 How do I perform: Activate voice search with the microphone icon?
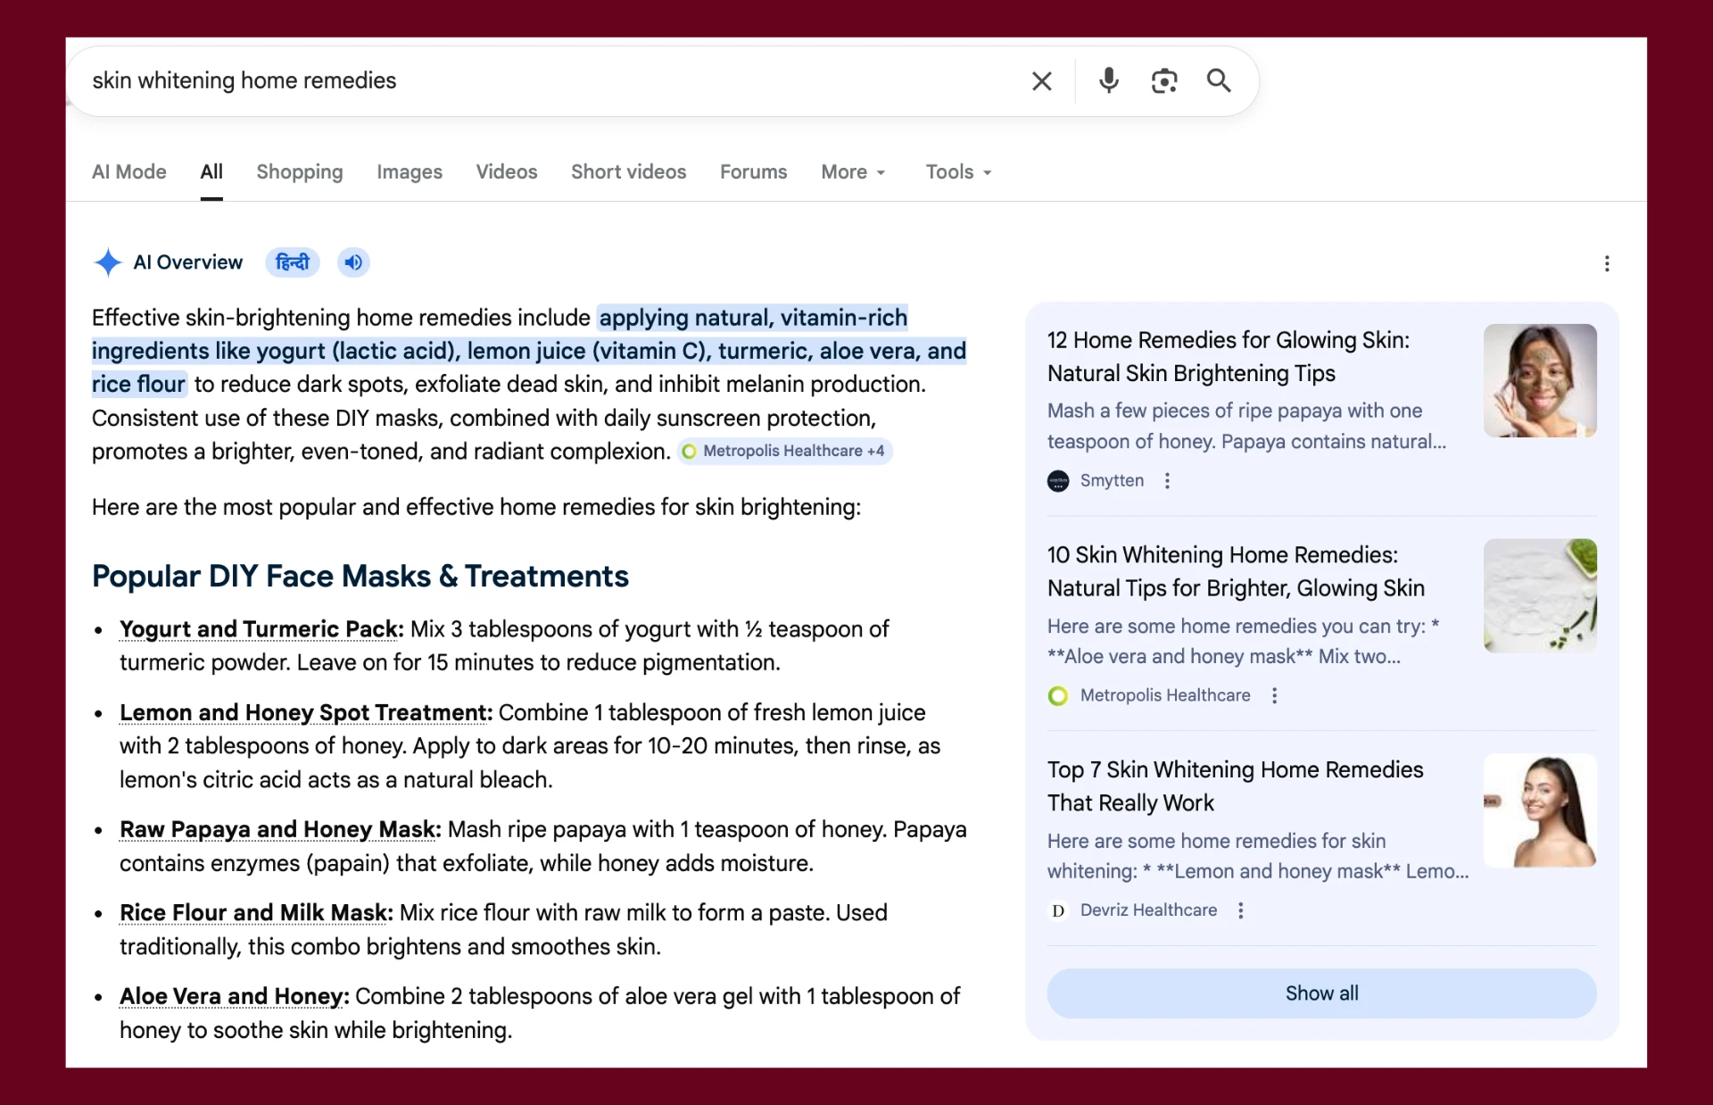pyautogui.click(x=1108, y=80)
